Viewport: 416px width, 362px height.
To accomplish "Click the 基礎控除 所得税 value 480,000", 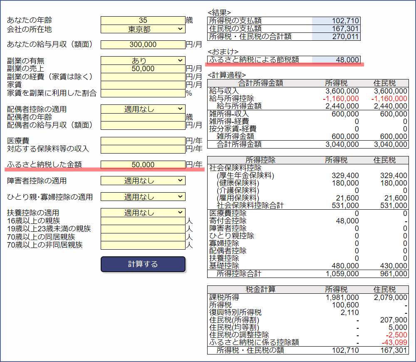I will coord(345,266).
